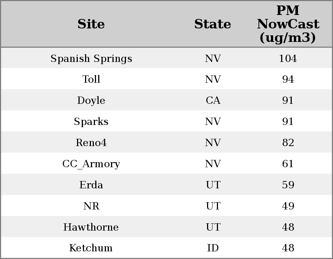Image resolution: width=333 pixels, height=259 pixels.
Task: Click the Sparks site name
Action: tap(91, 122)
